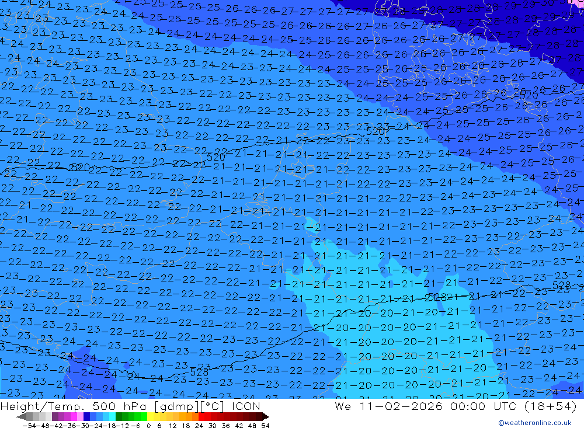Click the '528' contour label near the right map edge
The width and height of the screenshot is (584, 428).
click(562, 285)
